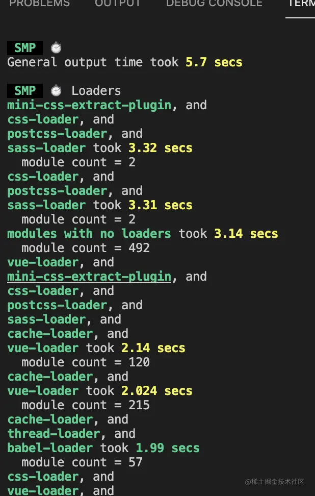The image size is (315, 496).
Task: Click the 1.99 secs timing value
Action: (167, 448)
